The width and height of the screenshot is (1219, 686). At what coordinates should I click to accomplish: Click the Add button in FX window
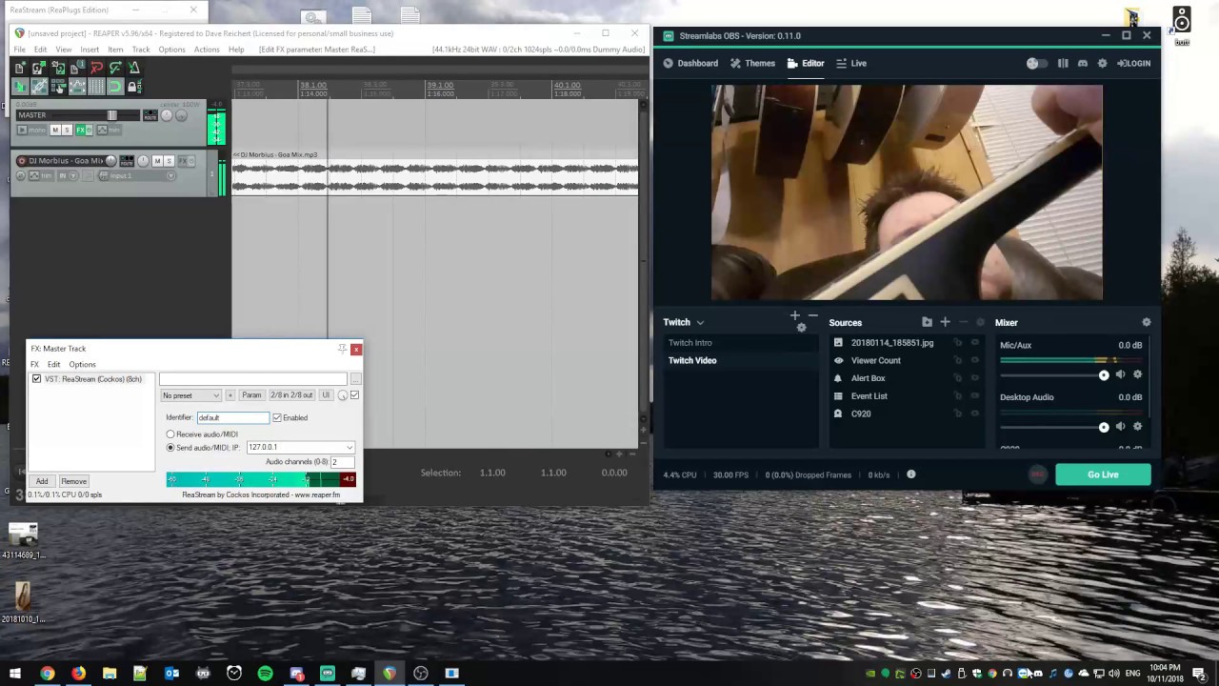[x=42, y=481]
